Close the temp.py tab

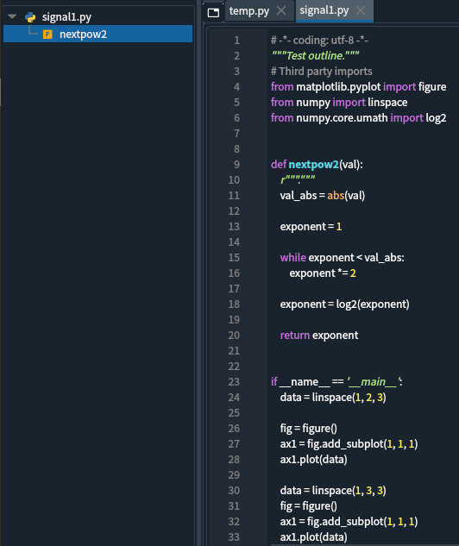(x=281, y=11)
